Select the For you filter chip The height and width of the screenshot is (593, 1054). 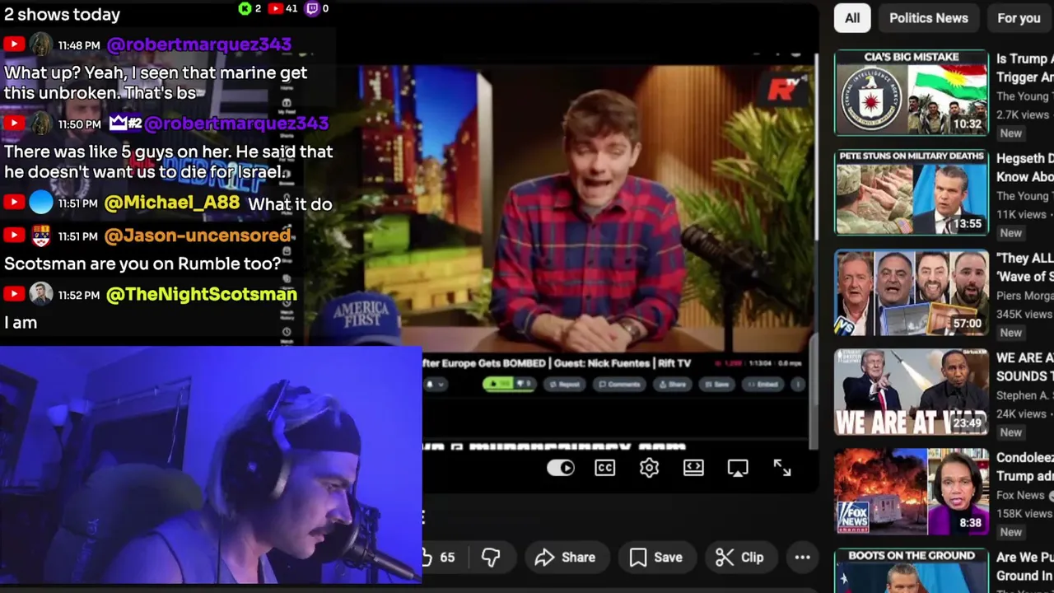point(1019,18)
